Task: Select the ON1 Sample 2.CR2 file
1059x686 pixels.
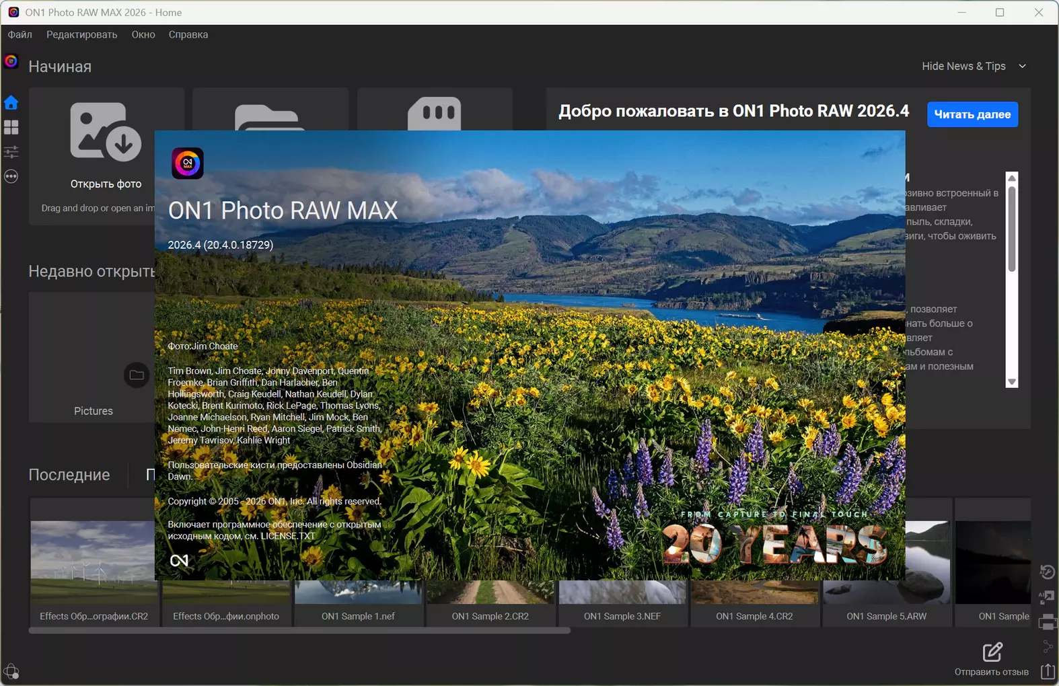Action: pyautogui.click(x=490, y=604)
